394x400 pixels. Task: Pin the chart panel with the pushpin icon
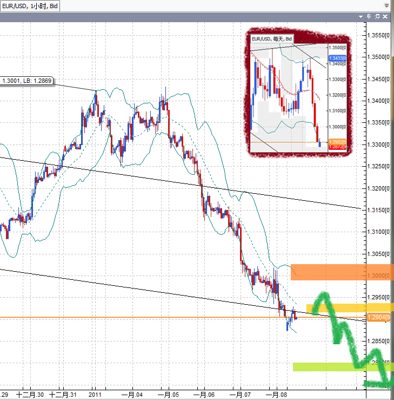pos(369,17)
